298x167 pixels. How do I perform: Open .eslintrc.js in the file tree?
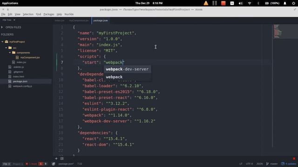pyautogui.click(x=19, y=67)
